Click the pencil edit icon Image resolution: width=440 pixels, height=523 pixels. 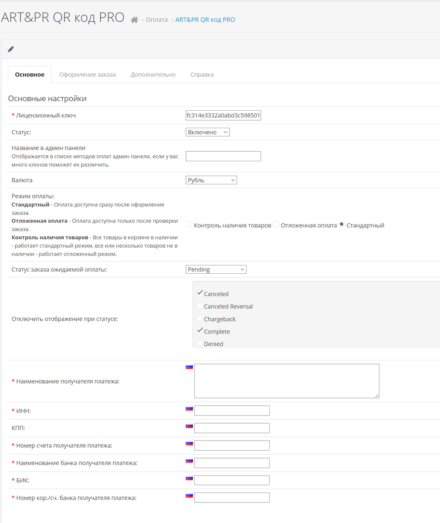pyautogui.click(x=11, y=49)
